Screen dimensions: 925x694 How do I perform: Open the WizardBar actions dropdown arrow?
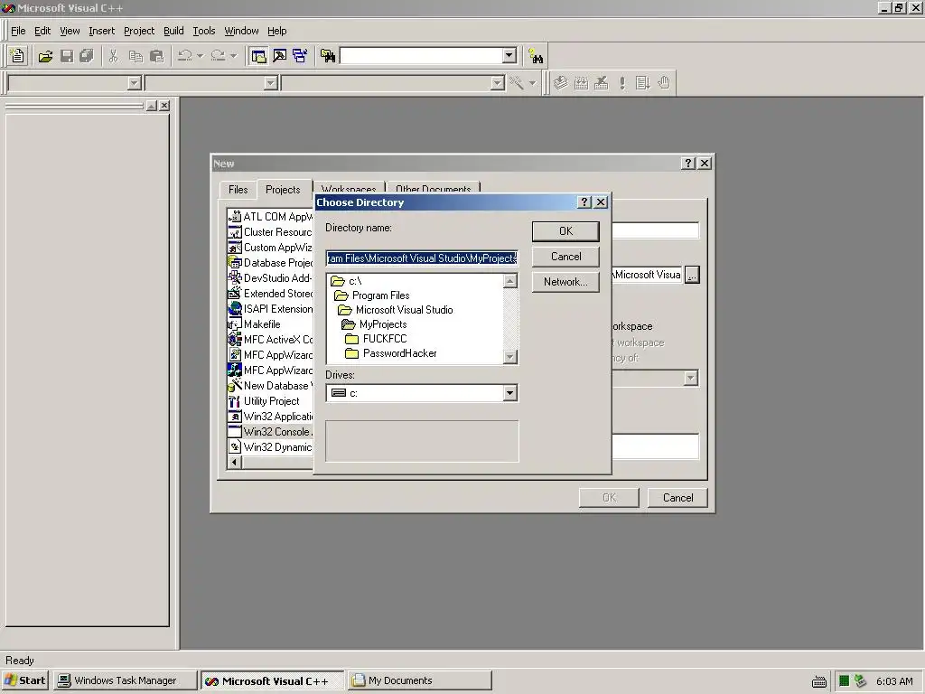532,82
